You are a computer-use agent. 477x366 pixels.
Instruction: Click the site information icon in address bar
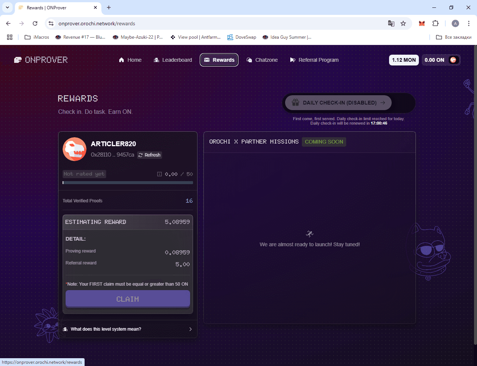pos(51,23)
